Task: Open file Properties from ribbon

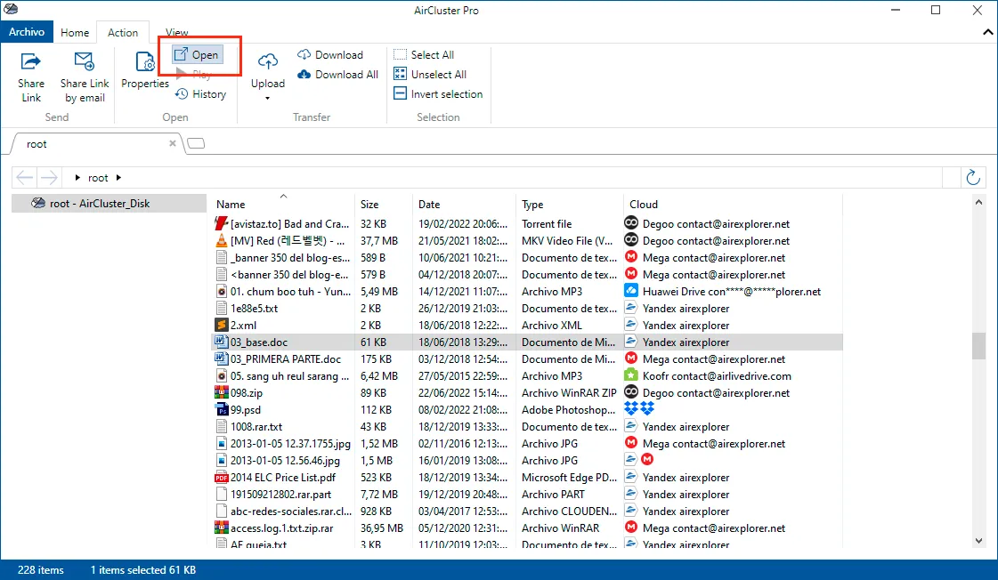Action: tap(145, 71)
